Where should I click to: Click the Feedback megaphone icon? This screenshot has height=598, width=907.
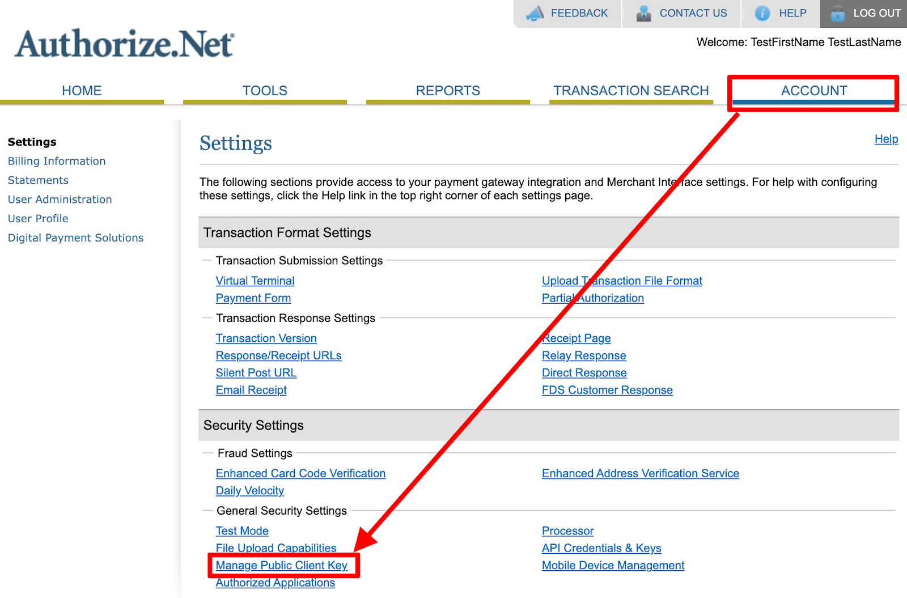tap(535, 13)
